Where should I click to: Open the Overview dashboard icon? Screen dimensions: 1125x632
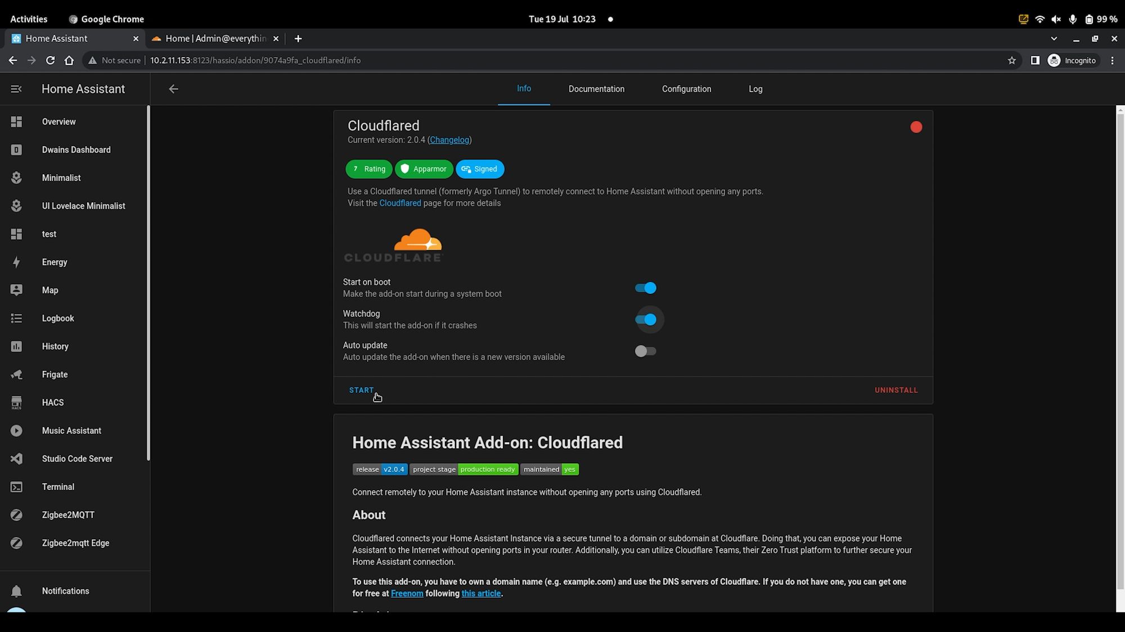click(16, 122)
